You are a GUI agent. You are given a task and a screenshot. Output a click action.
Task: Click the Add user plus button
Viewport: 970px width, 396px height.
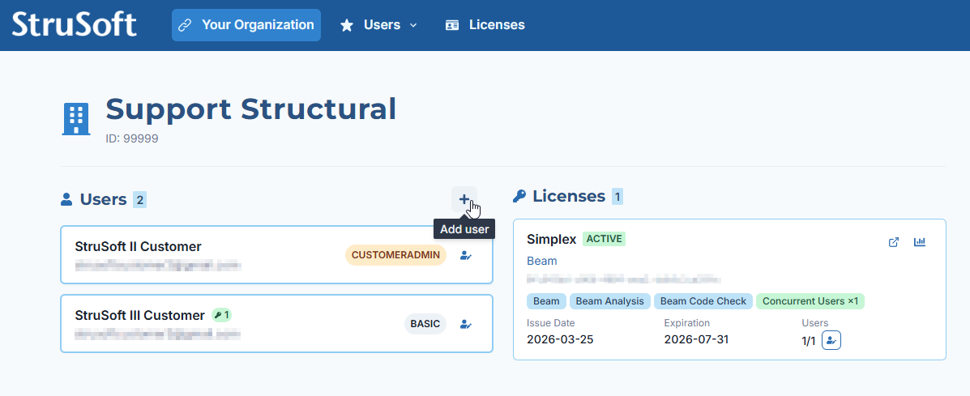pos(464,199)
